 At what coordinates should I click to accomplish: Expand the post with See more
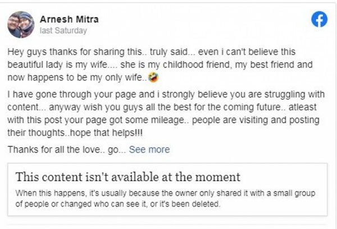click(x=149, y=149)
